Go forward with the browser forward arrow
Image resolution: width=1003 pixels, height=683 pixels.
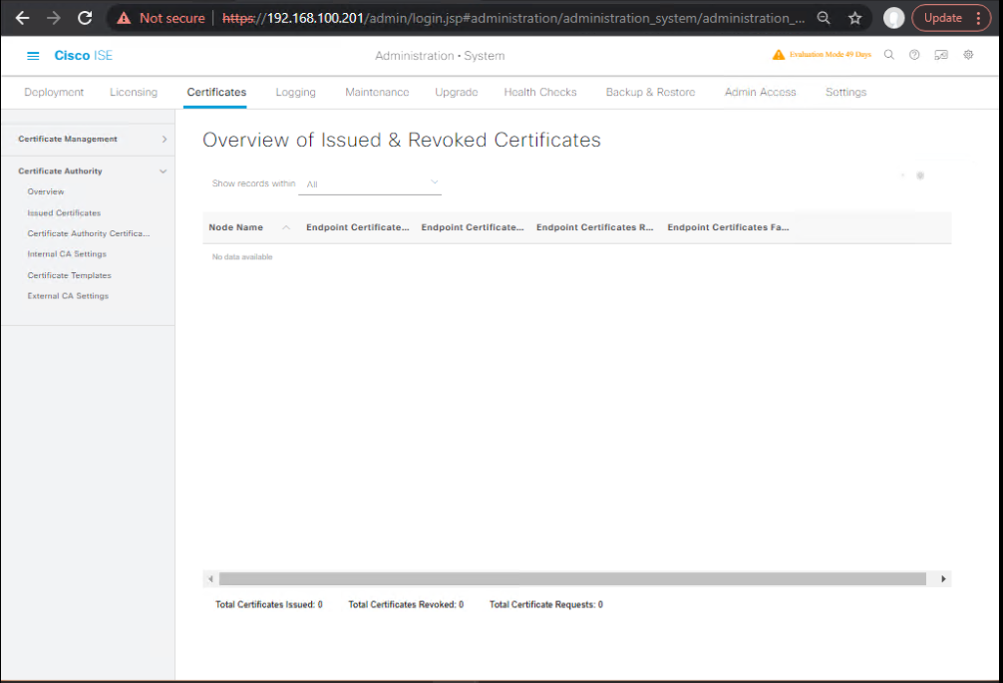tap(54, 18)
